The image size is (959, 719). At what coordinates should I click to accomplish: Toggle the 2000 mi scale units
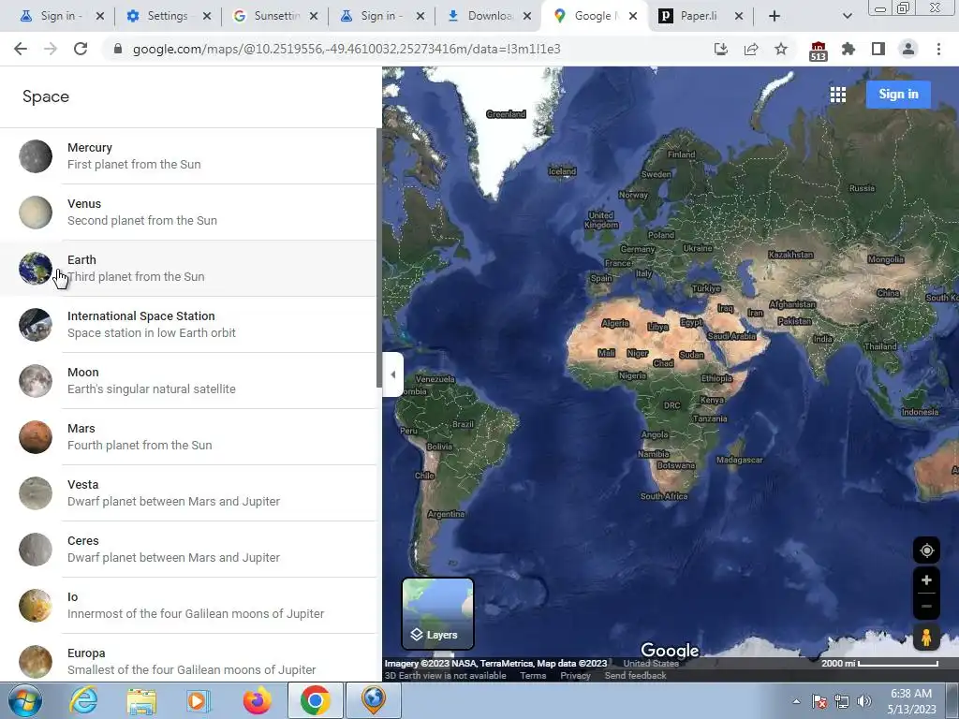879,664
